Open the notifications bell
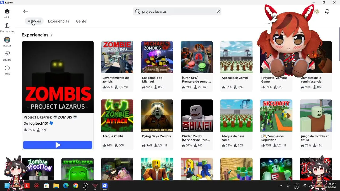Viewport: 340px width, 191px height. [327, 11]
